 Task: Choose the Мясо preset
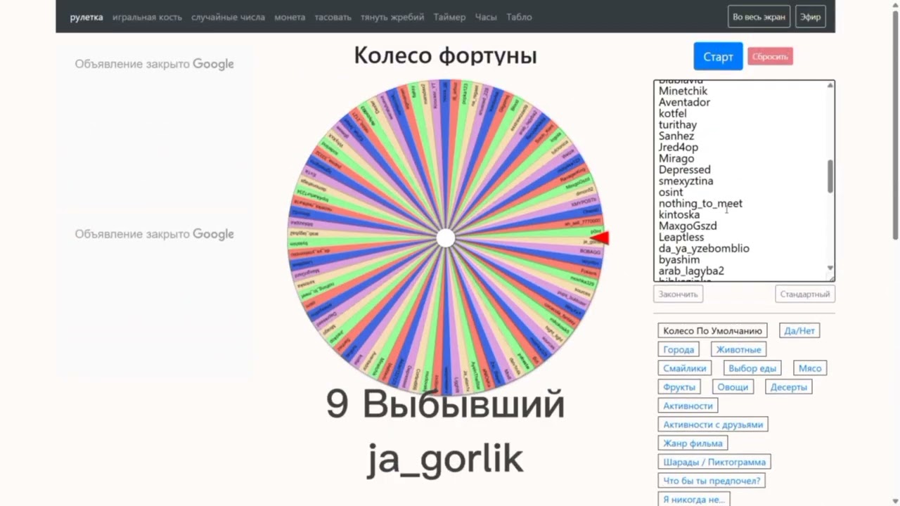coord(810,368)
